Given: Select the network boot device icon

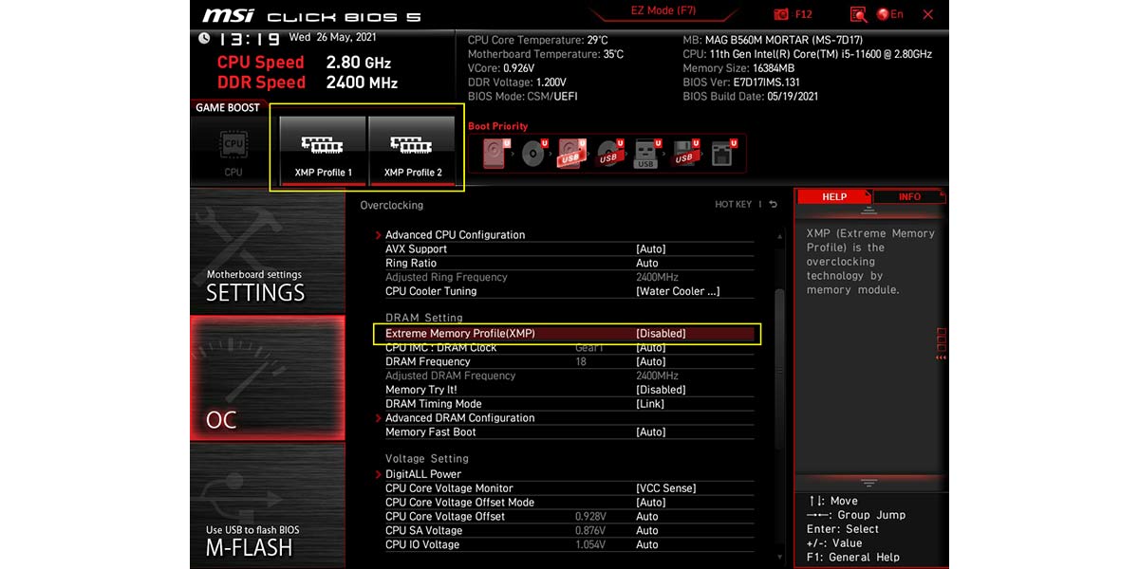Looking at the screenshot, I should pyautogui.click(x=721, y=153).
